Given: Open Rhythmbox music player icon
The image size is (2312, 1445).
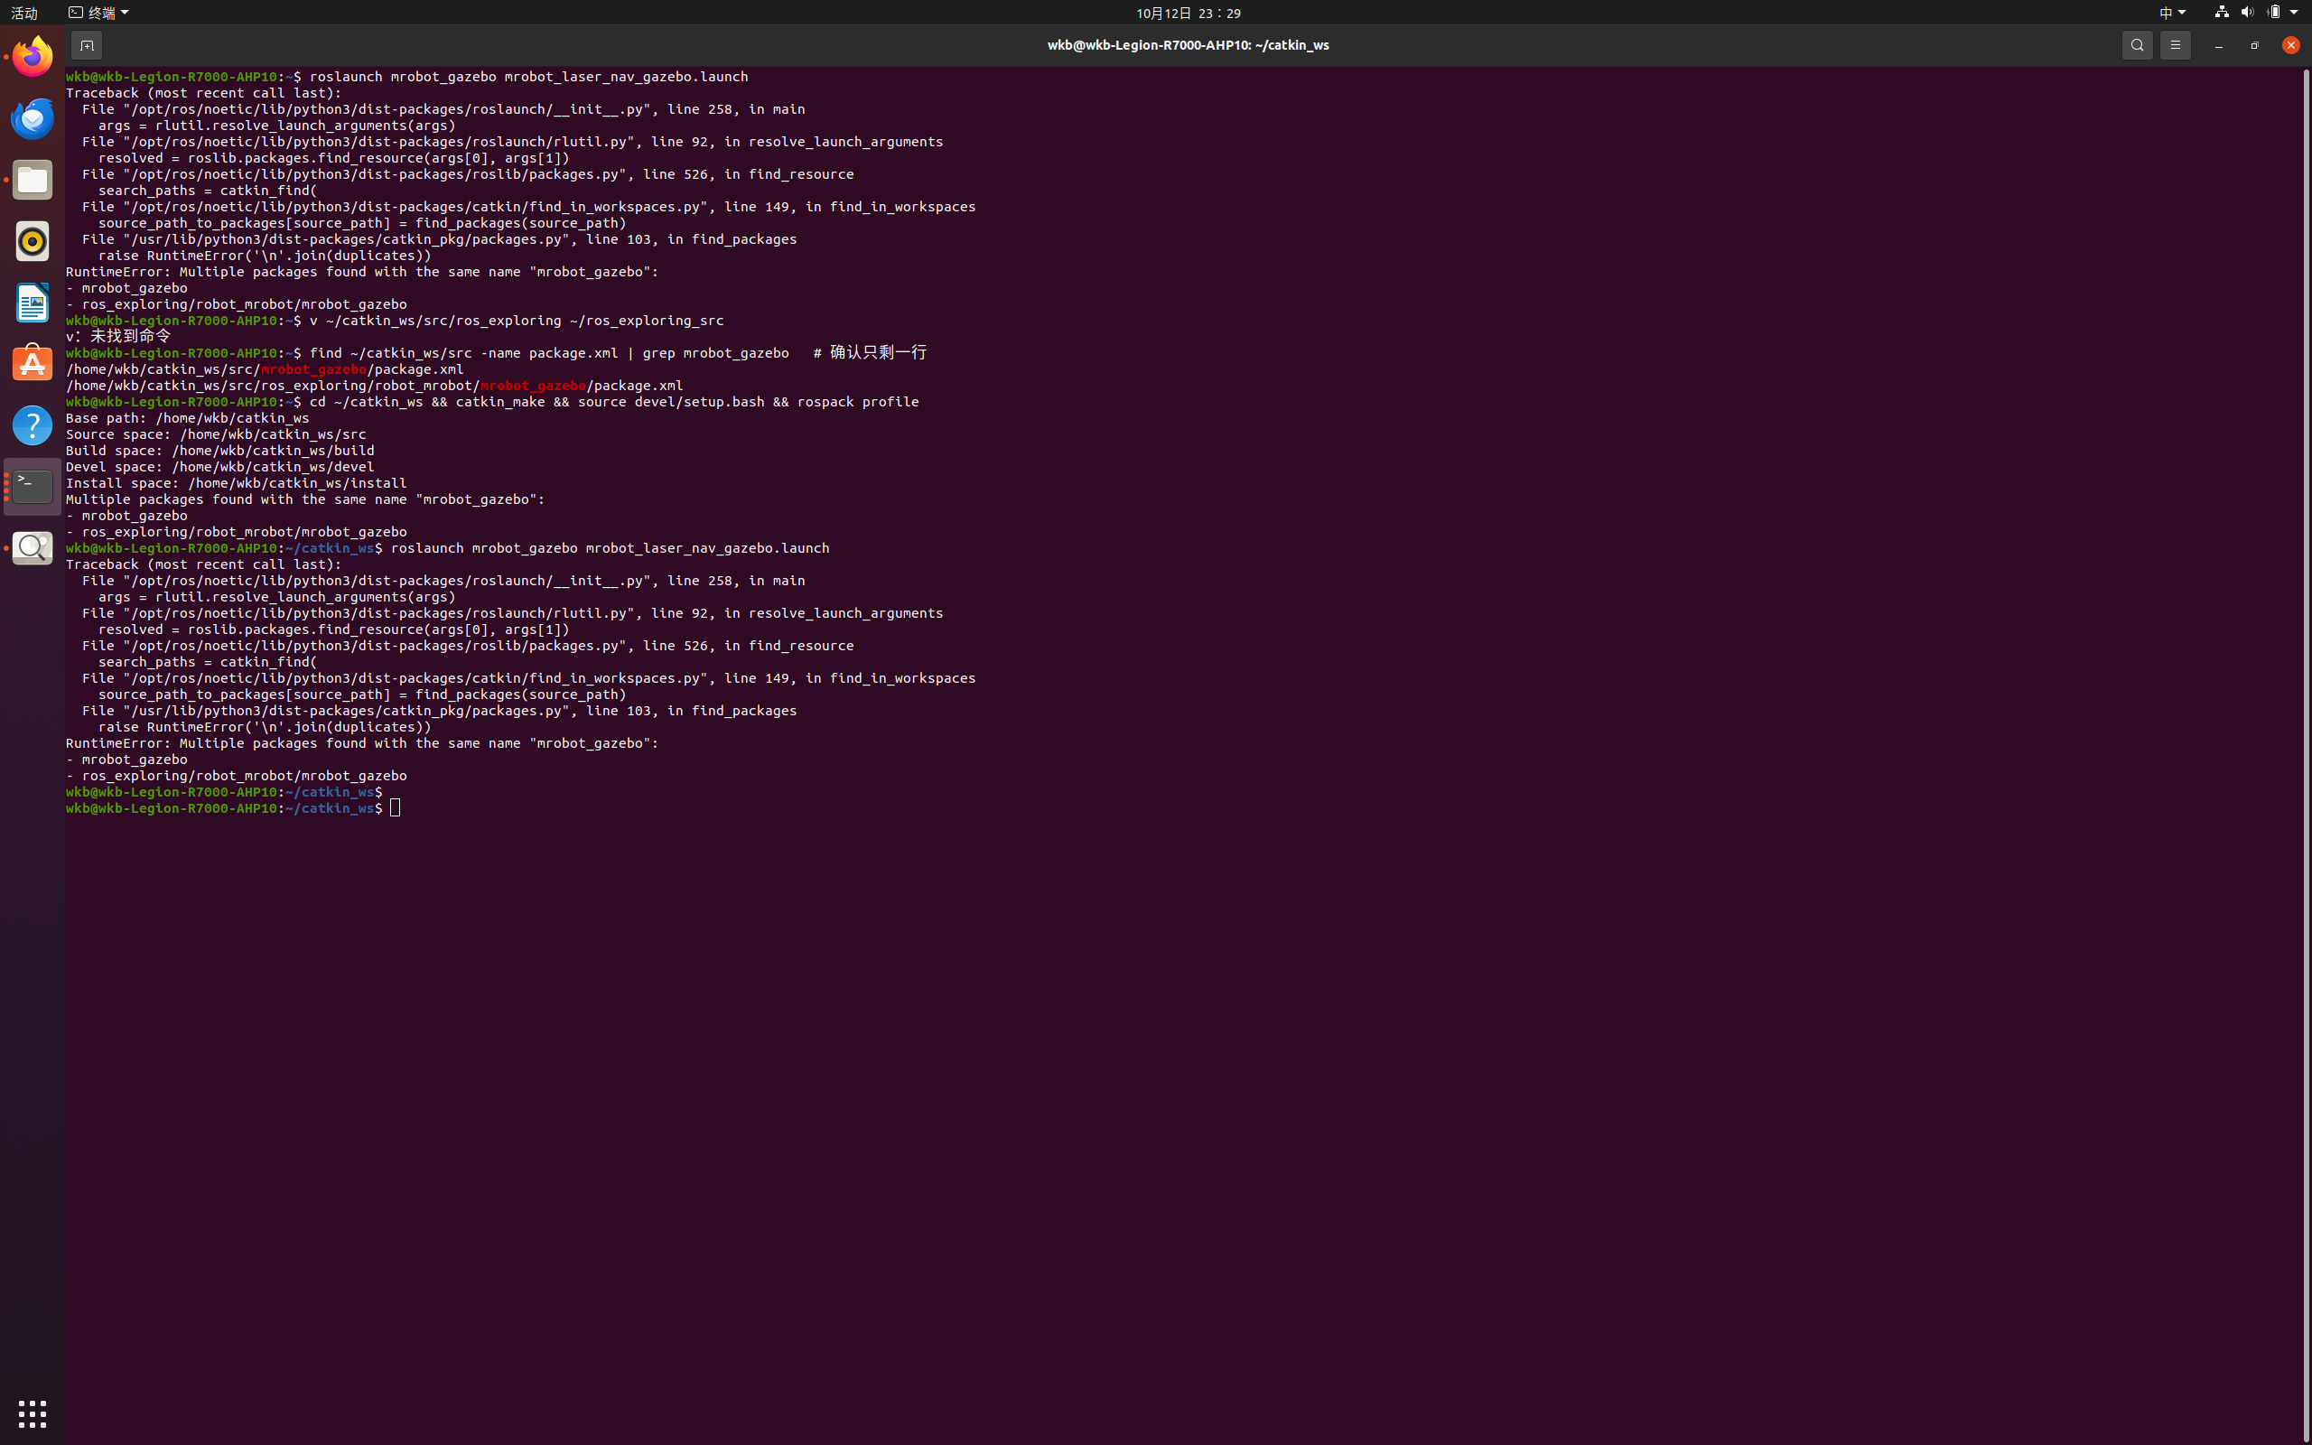Looking at the screenshot, I should 33,241.
